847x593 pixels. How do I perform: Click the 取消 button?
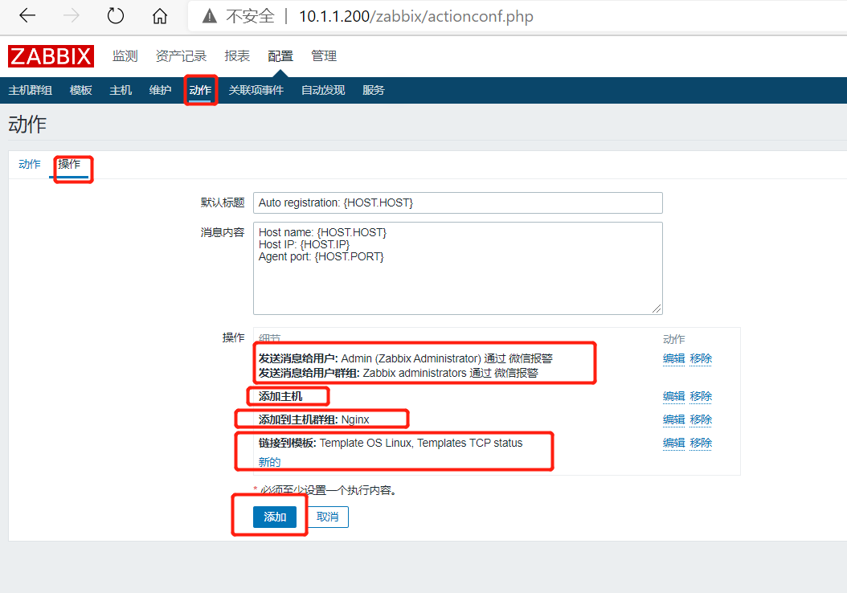(x=327, y=517)
